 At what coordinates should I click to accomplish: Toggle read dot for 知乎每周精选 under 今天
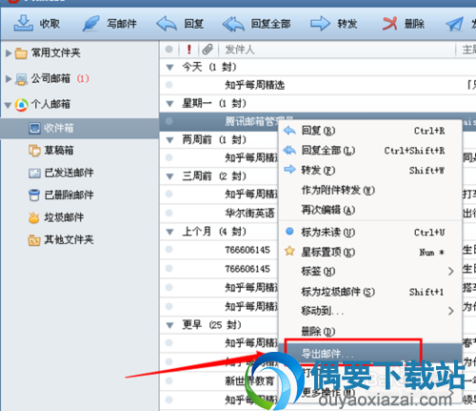169,85
